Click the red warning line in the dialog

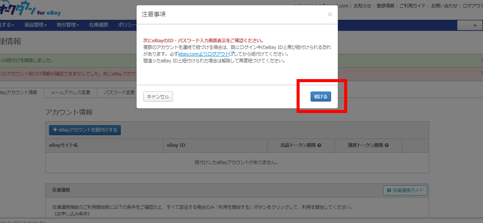tap(203, 41)
